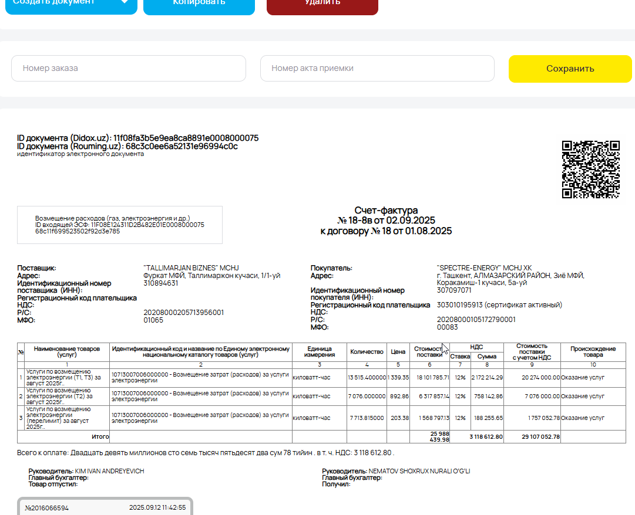
Task: Click row 2 price 892.86
Action: 399,397
